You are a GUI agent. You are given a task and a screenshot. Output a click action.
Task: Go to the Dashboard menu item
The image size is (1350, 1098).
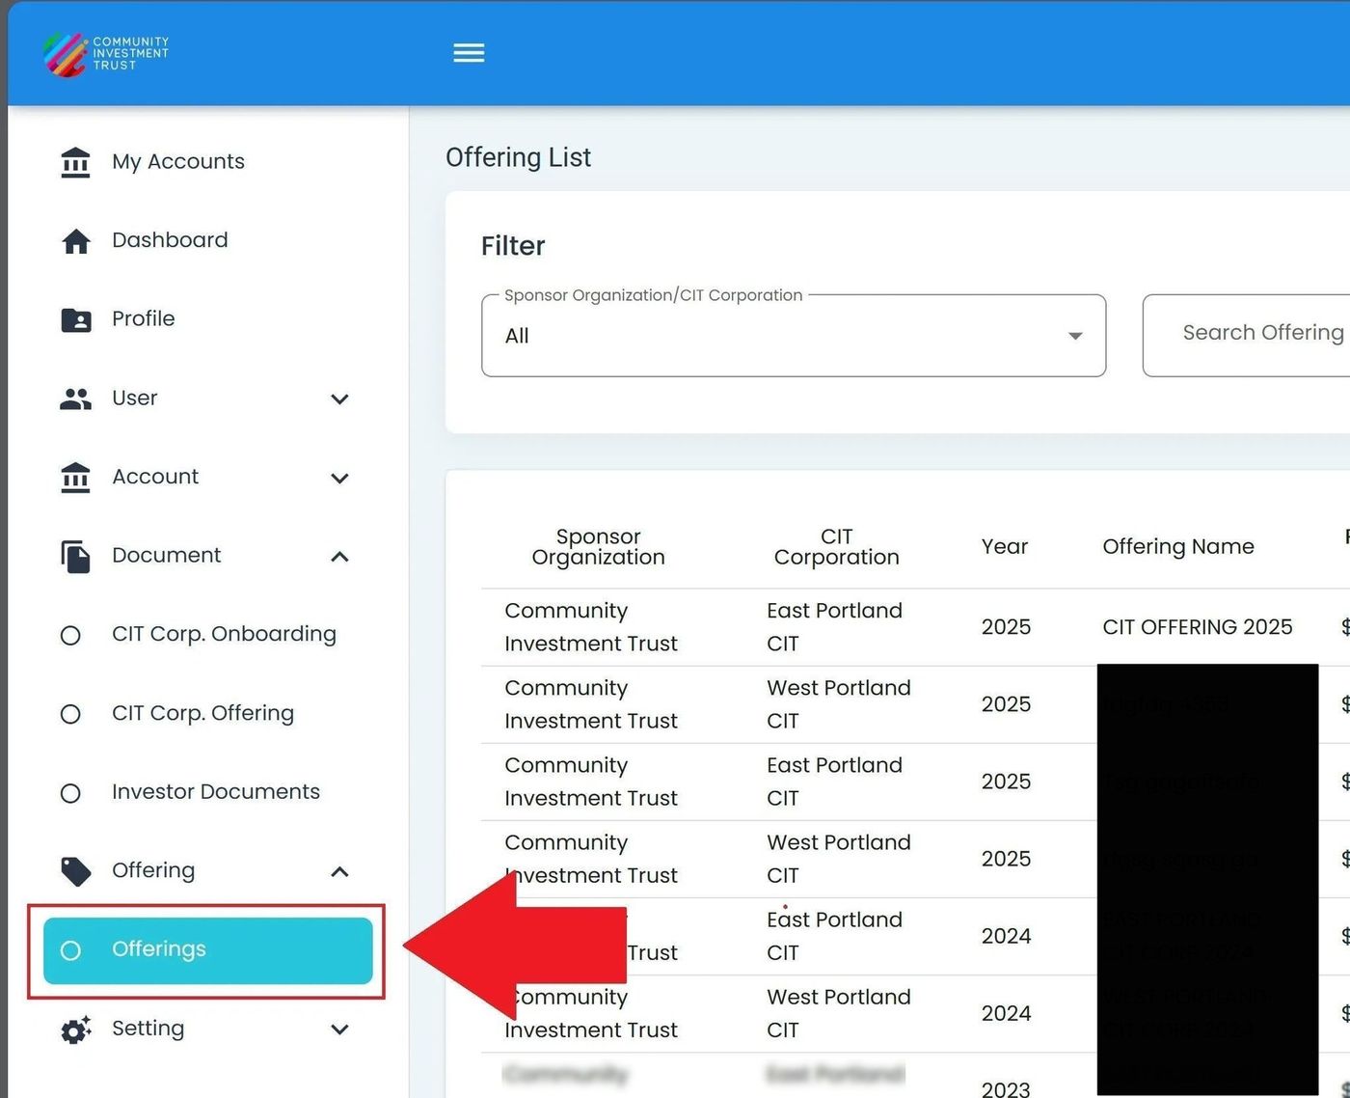coord(170,240)
